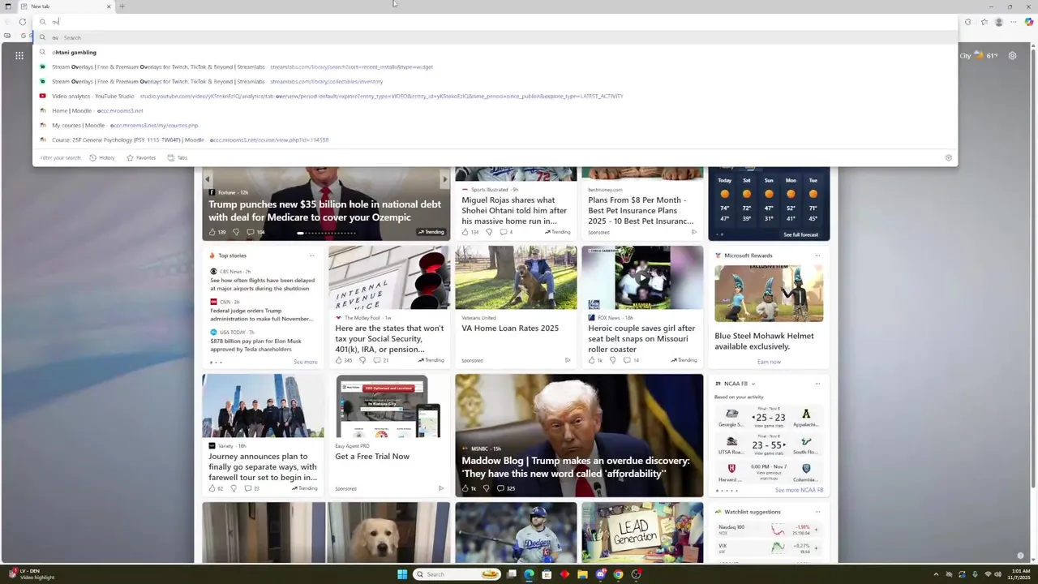Open Streamlabs recent installs widget suggestion
Image resolution: width=1038 pixels, height=584 pixels.
pos(495,67)
